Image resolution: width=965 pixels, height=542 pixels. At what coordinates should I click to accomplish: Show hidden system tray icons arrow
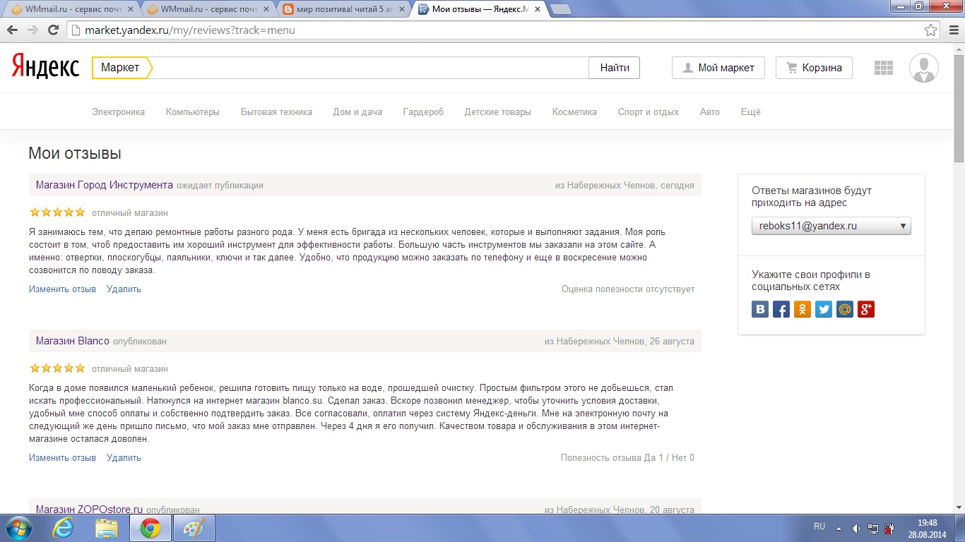839,528
